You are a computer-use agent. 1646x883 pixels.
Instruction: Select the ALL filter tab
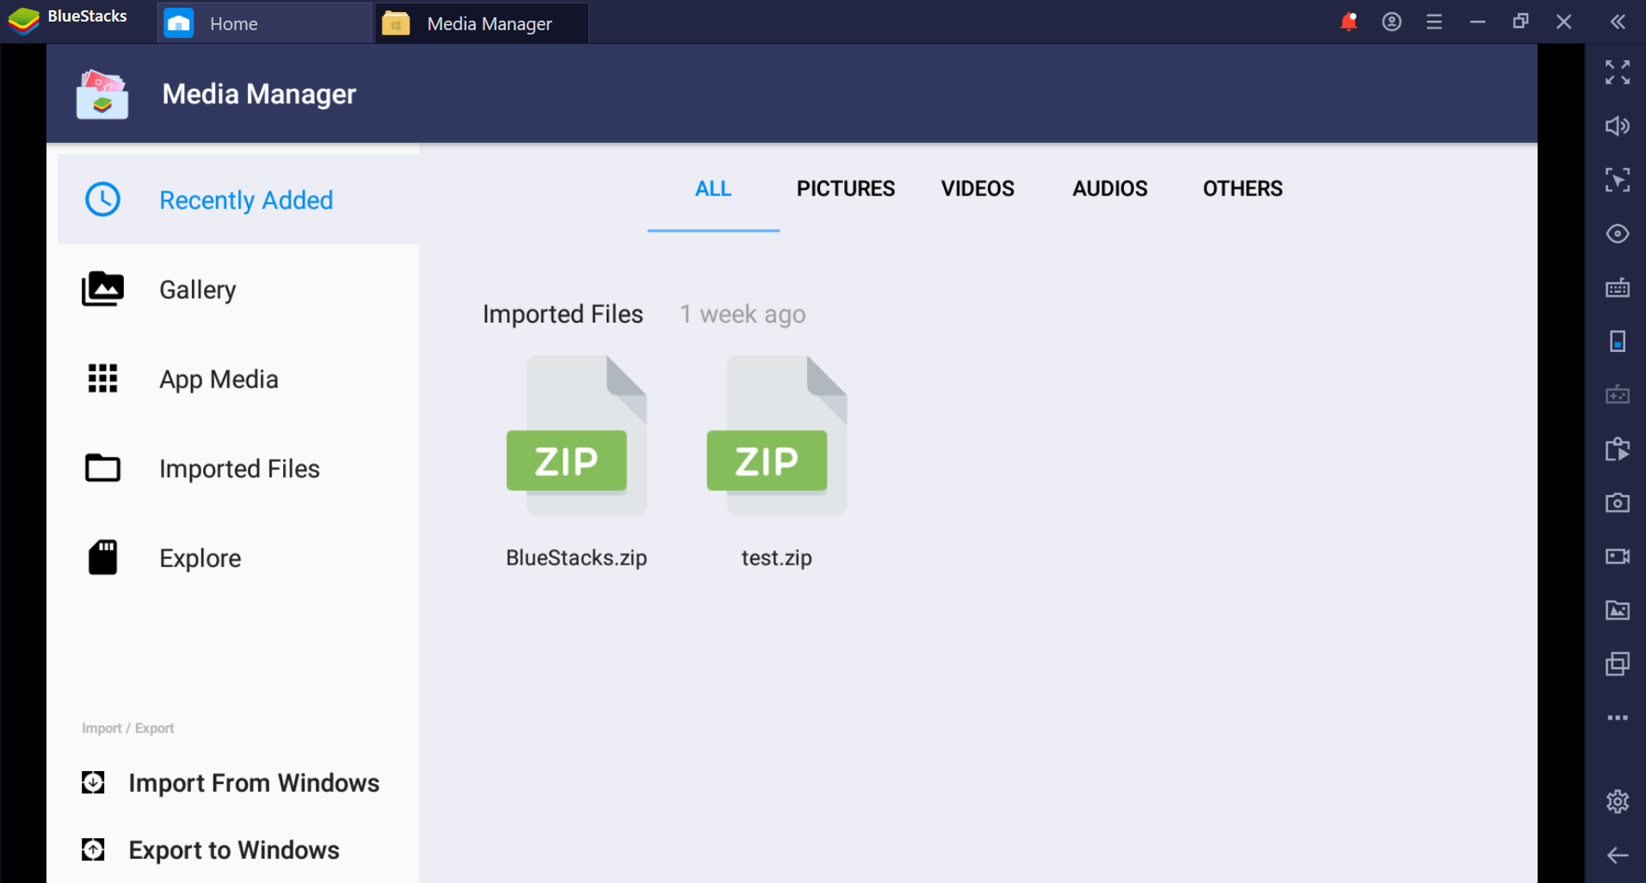[x=713, y=188]
